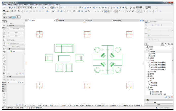This screenshot has height=111, width=176.
Task: Select the Column tool in the toolbox
Action: [x=4, y=43]
